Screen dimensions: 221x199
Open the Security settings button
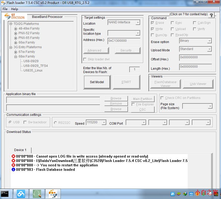coord(127,51)
